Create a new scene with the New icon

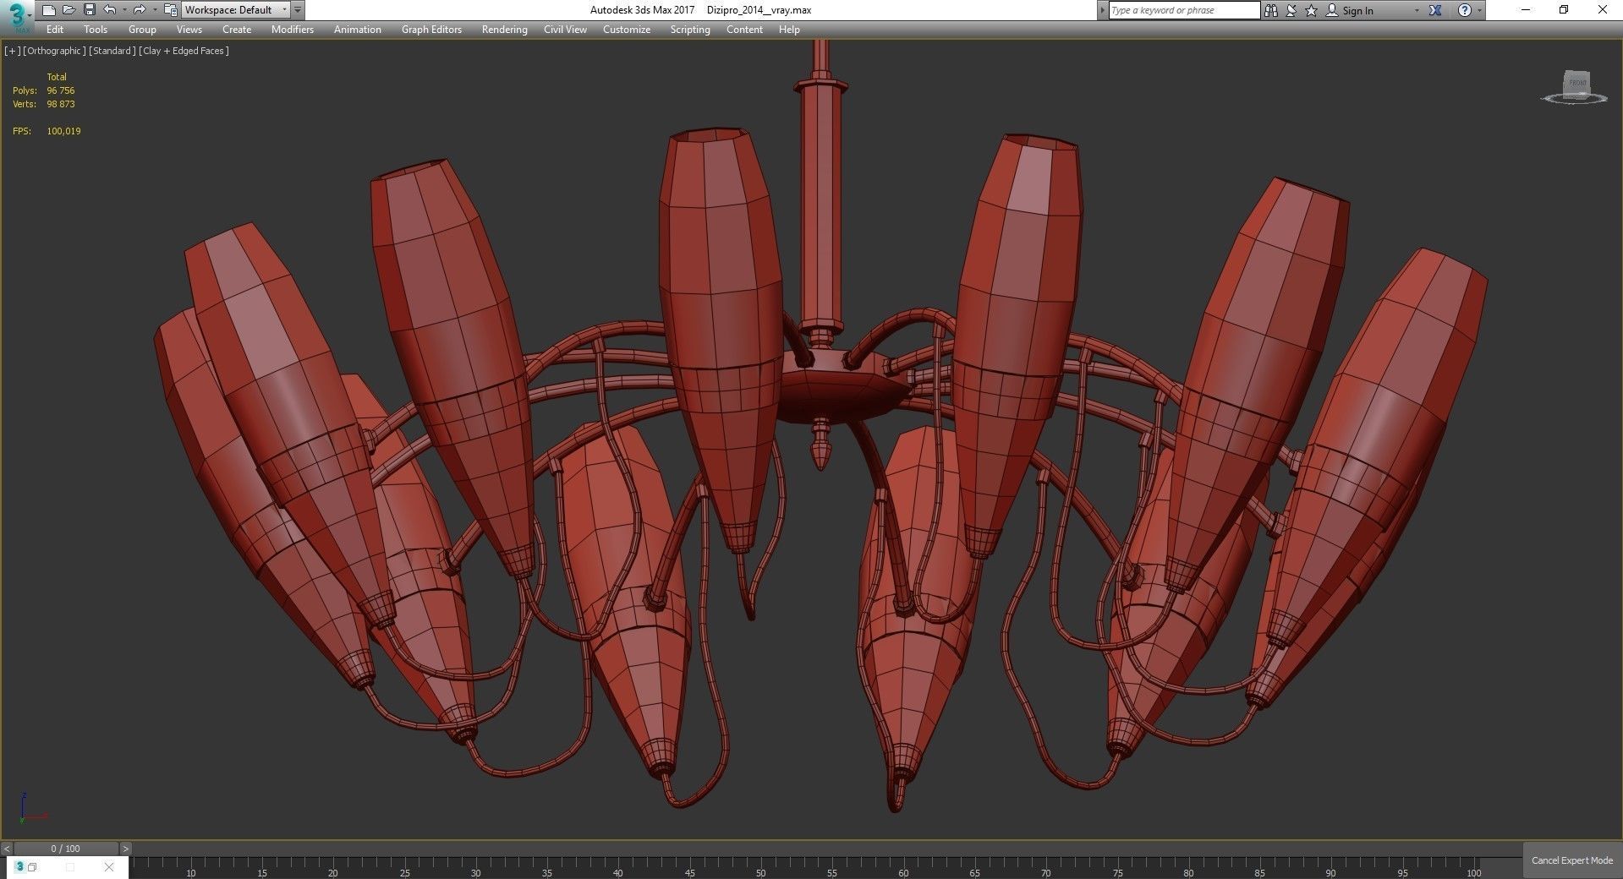(x=48, y=10)
